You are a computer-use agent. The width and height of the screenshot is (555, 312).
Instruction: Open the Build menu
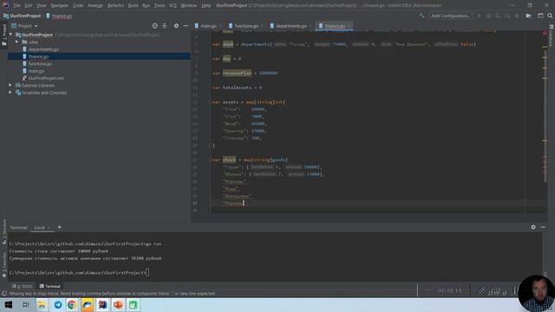pos(133,5)
